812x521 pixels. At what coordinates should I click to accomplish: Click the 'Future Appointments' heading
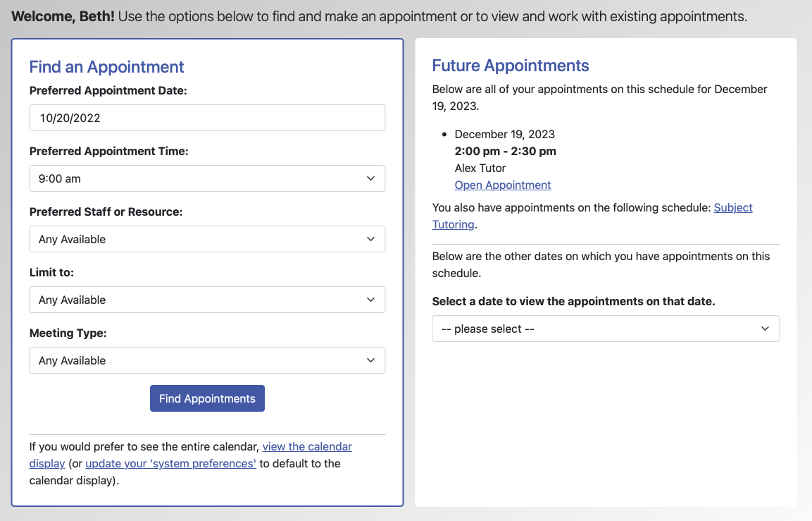[510, 66]
